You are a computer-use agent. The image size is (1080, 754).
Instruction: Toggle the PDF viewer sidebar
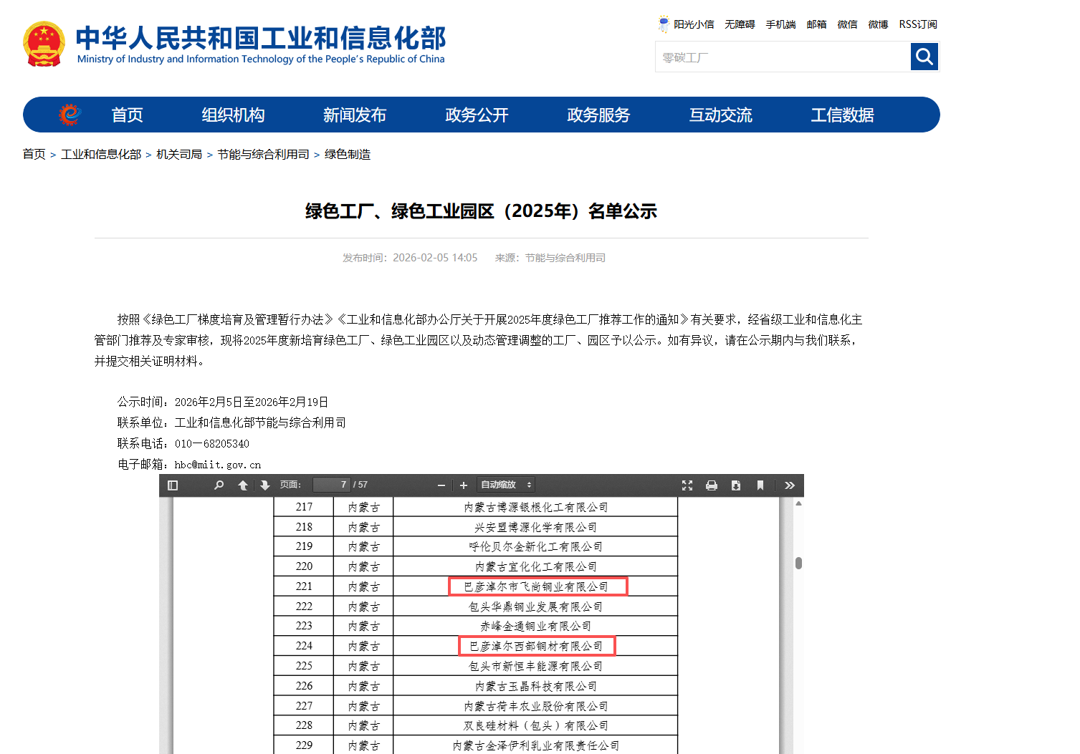pyautogui.click(x=173, y=485)
